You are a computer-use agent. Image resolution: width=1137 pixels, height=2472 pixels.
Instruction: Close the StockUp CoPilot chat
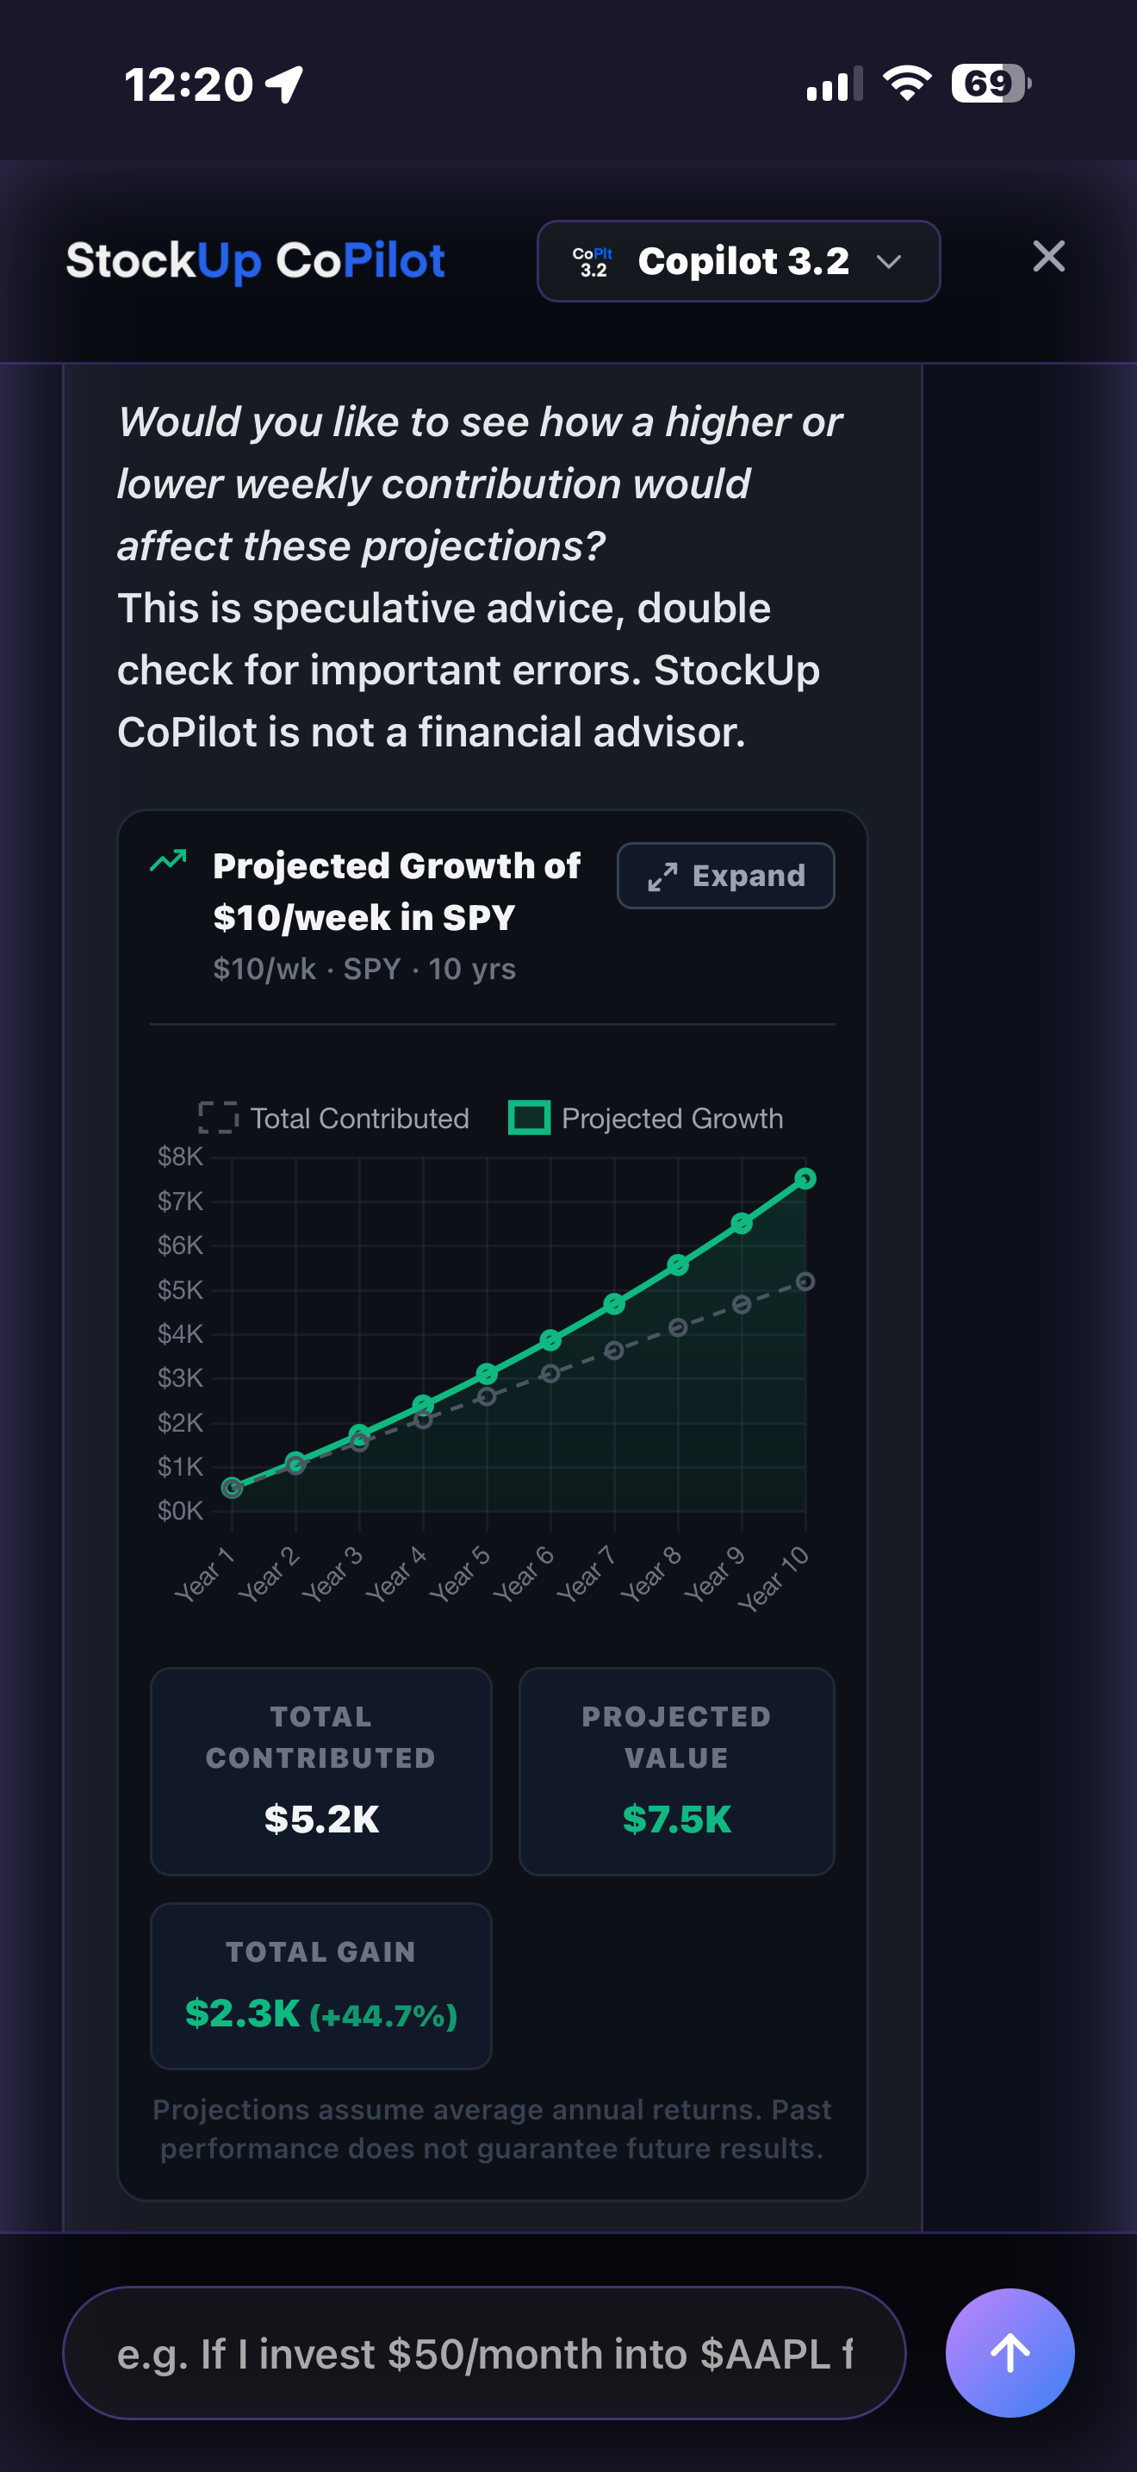pos(1047,257)
